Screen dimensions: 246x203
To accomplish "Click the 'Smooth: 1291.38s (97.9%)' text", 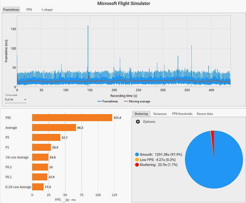I will (x=161, y=154).
